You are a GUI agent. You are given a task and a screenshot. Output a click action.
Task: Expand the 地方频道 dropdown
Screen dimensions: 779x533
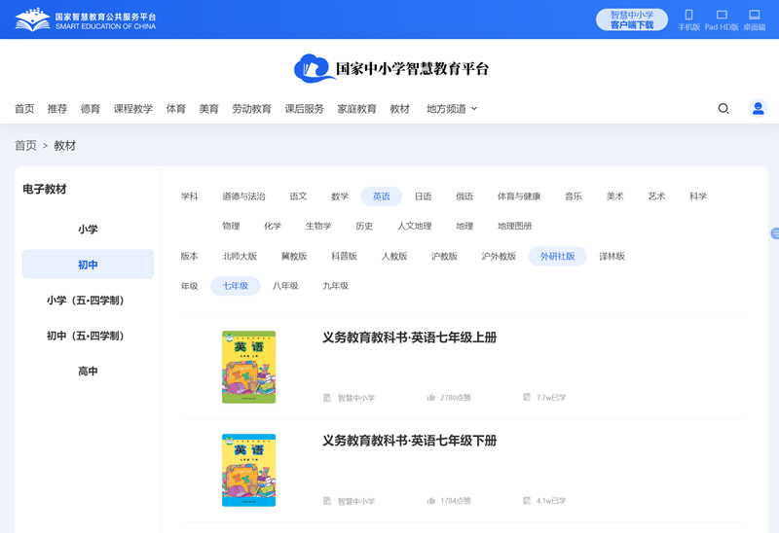pyautogui.click(x=452, y=109)
